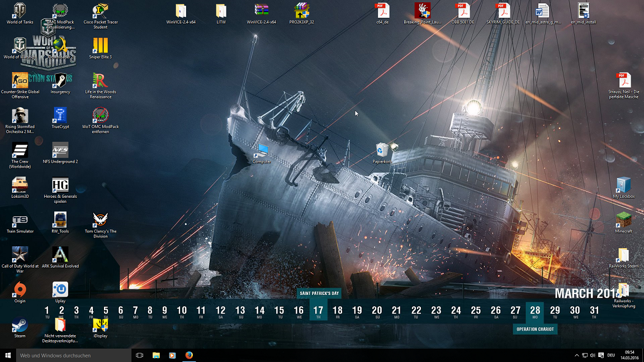Select Life in the Woods Renaissance

[x=100, y=85]
